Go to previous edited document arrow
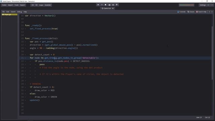The image size is (215, 121). point(209,12)
